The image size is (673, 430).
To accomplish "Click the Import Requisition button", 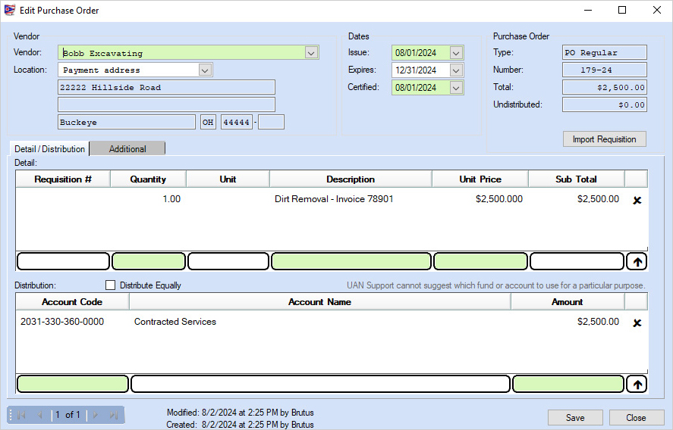I will click(x=604, y=139).
